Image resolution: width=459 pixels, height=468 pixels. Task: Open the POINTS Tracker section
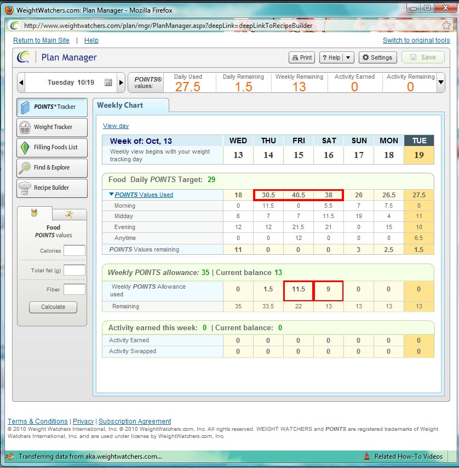click(x=52, y=107)
